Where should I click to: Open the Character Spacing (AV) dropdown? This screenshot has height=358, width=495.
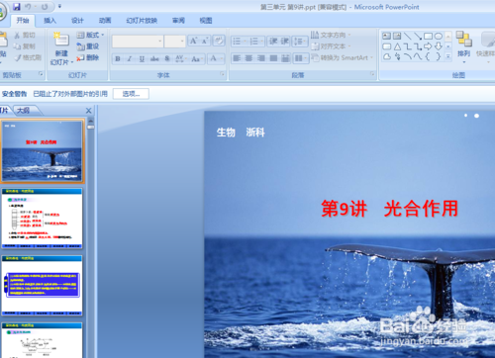[181, 58]
